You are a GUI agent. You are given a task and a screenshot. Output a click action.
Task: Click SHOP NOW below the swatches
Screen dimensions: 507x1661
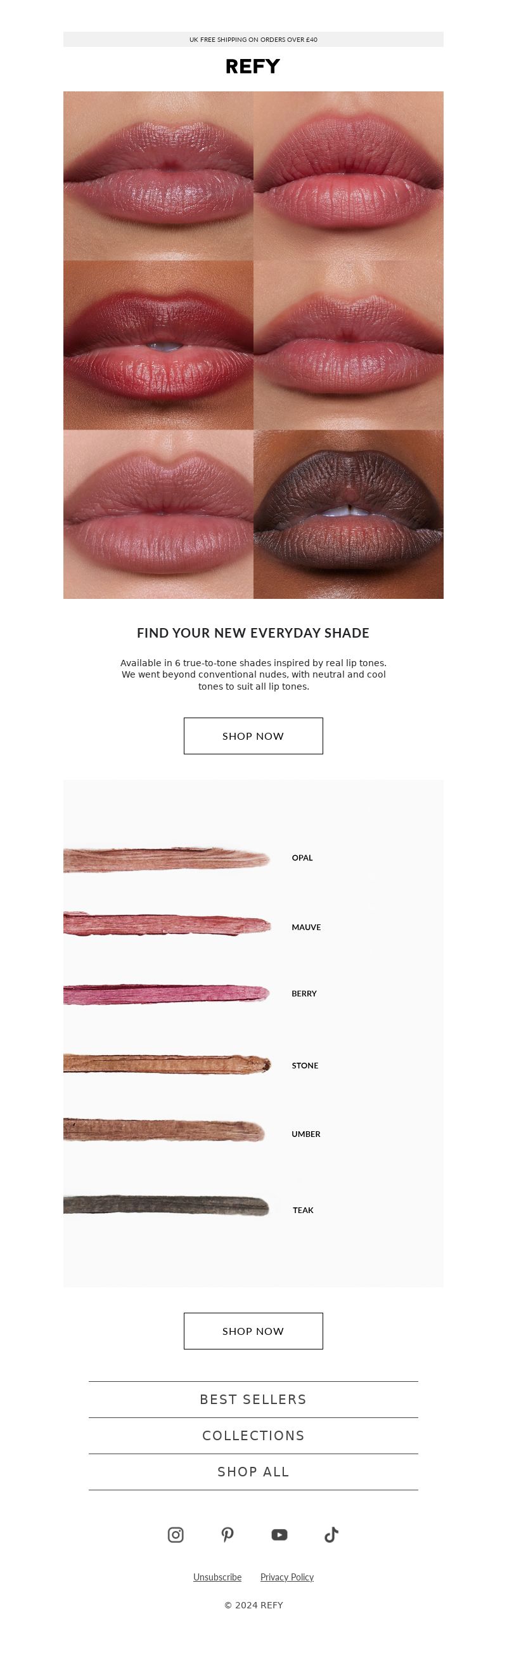point(253,1331)
